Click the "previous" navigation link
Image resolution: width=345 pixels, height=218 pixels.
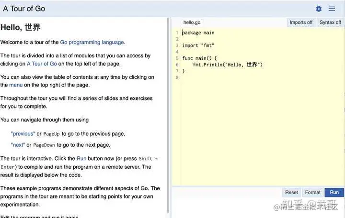pyautogui.click(x=23, y=134)
